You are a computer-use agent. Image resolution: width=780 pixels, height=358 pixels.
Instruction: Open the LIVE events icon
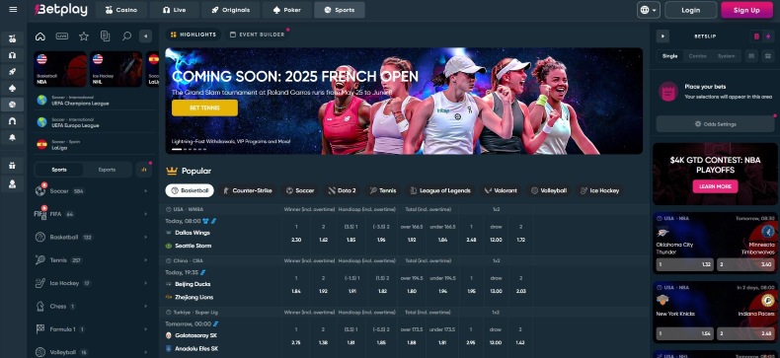pos(62,36)
